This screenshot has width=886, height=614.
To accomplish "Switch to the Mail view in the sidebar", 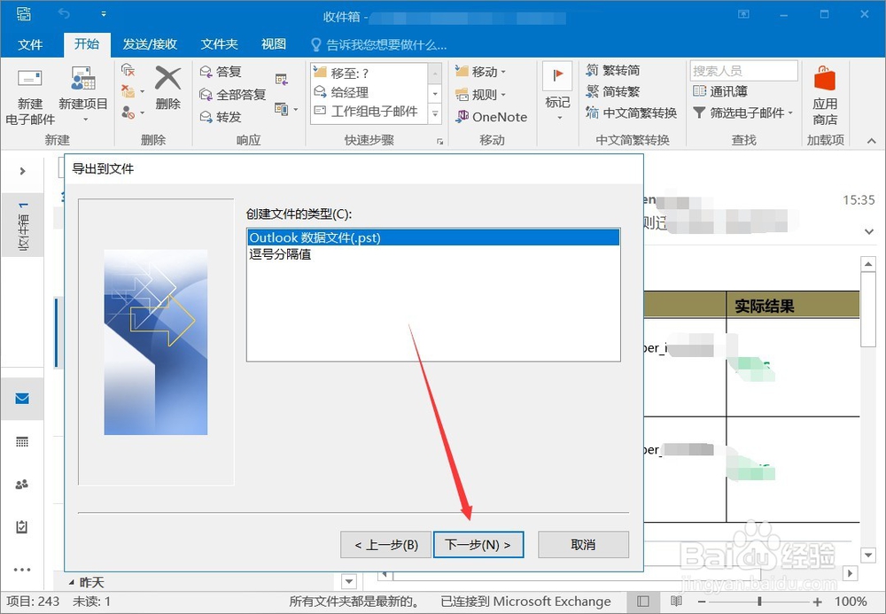I will [x=22, y=399].
